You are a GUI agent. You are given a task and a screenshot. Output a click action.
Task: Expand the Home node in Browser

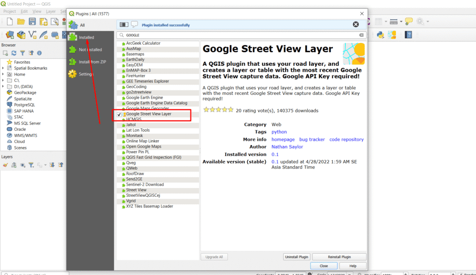tap(3, 74)
